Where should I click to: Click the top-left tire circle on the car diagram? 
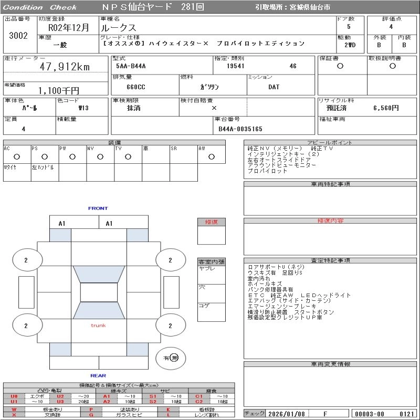pyautogui.click(x=26, y=260)
